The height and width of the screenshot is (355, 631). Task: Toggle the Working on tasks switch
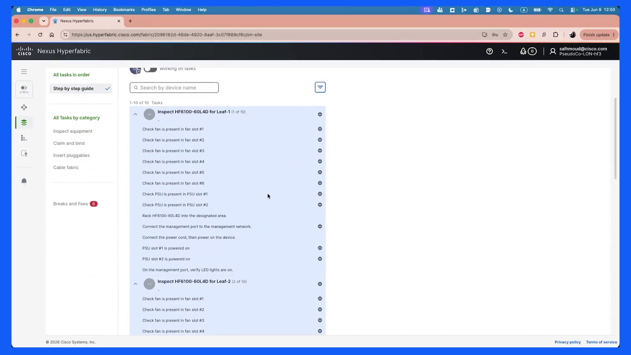(150, 69)
